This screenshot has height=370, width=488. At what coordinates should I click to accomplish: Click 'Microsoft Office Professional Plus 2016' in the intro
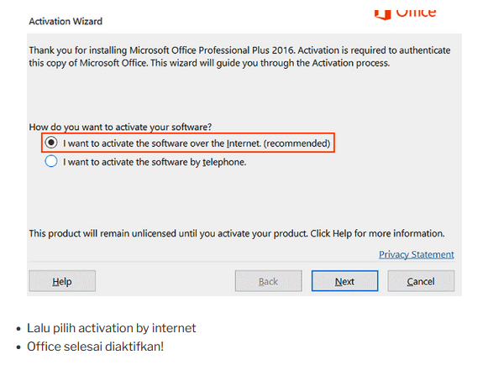(x=212, y=50)
